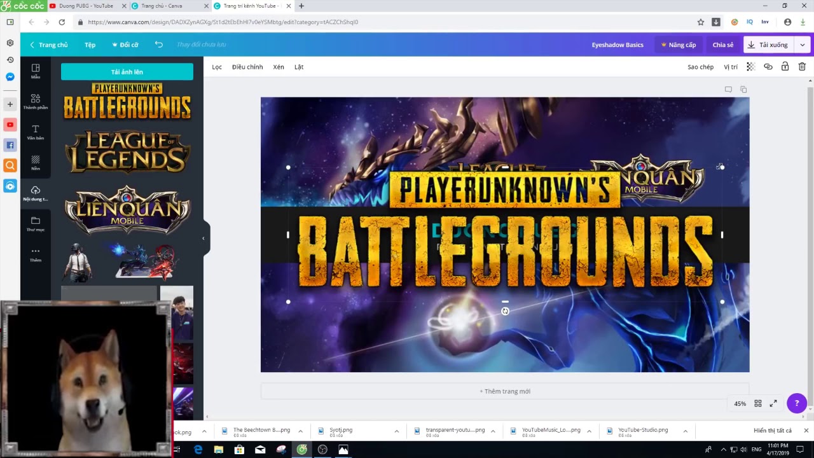Click the rotate handle below the selection

click(x=505, y=311)
